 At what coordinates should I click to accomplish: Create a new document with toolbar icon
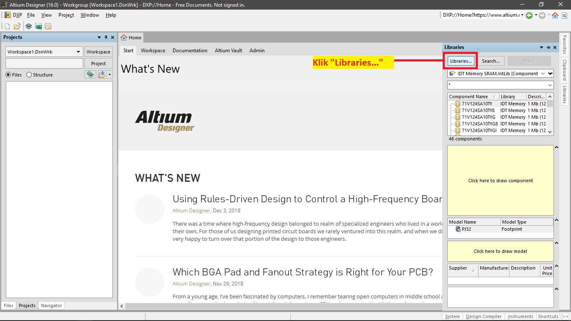click(7, 26)
